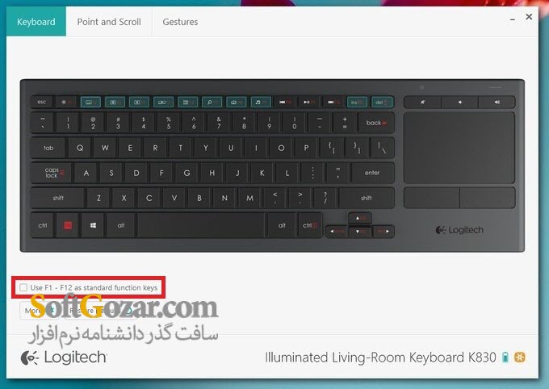Click the highlighted magnifier search function key
549x389 pixels.
(x=212, y=102)
